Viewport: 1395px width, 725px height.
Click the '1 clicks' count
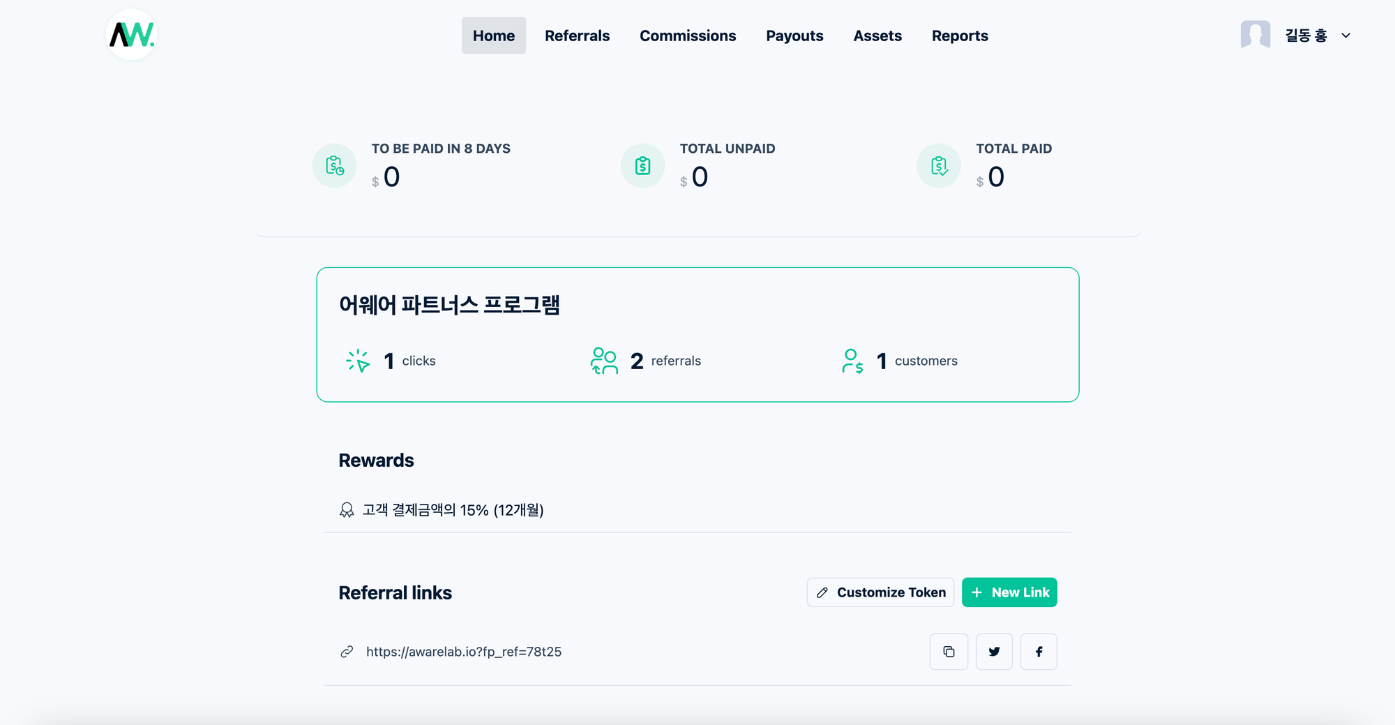tap(409, 361)
